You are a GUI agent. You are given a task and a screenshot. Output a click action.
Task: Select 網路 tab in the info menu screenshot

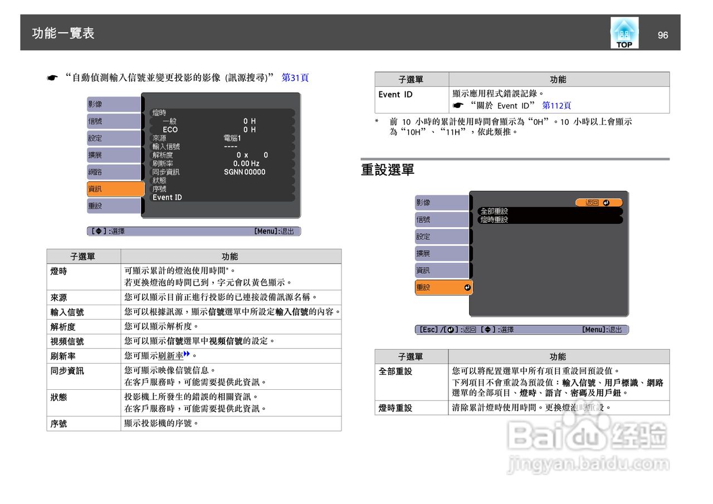115,172
